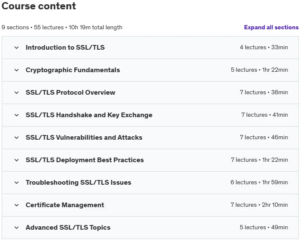Toggle the Certificate Management chevron icon

[17, 205]
